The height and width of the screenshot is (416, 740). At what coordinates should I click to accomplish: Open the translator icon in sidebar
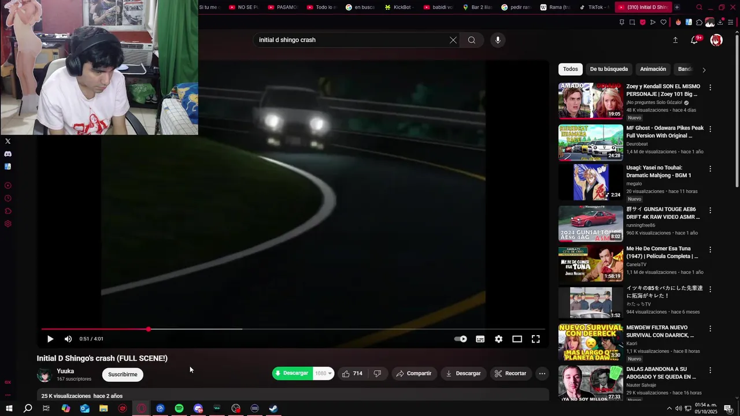[x=8, y=166]
